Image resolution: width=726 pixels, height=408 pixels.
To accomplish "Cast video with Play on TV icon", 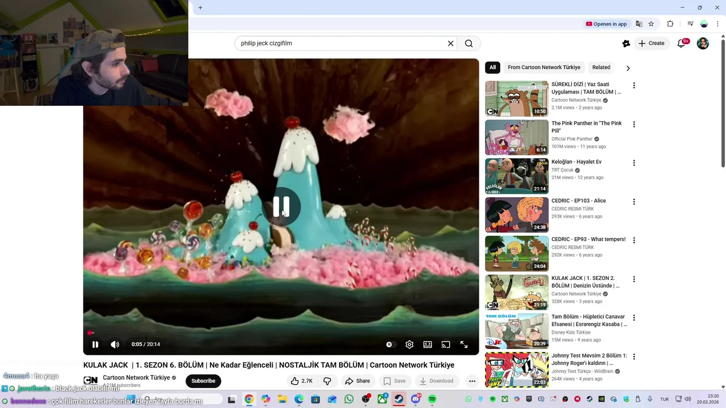I will (446, 345).
